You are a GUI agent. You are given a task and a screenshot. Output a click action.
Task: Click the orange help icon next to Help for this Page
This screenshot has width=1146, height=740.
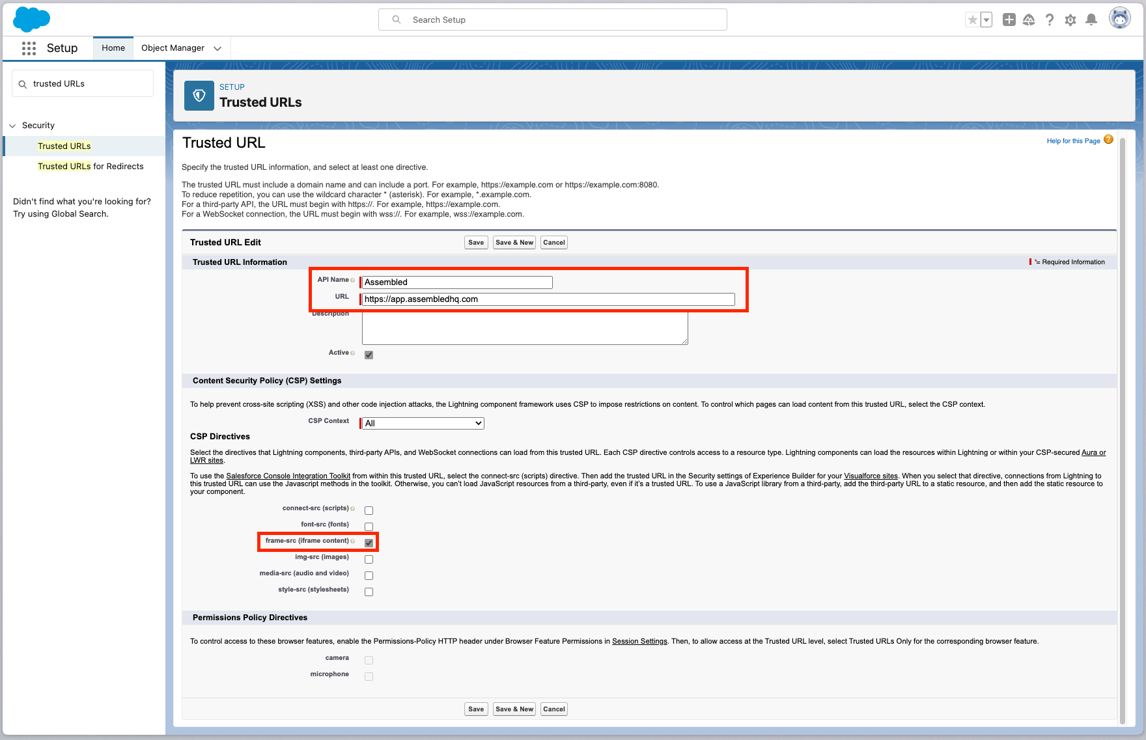[x=1108, y=139]
